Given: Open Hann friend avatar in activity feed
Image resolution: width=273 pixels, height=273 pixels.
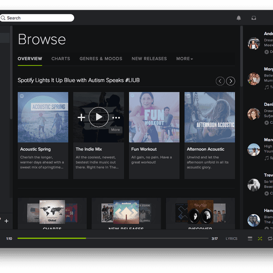Looking at the screenshot, I should point(254,220).
